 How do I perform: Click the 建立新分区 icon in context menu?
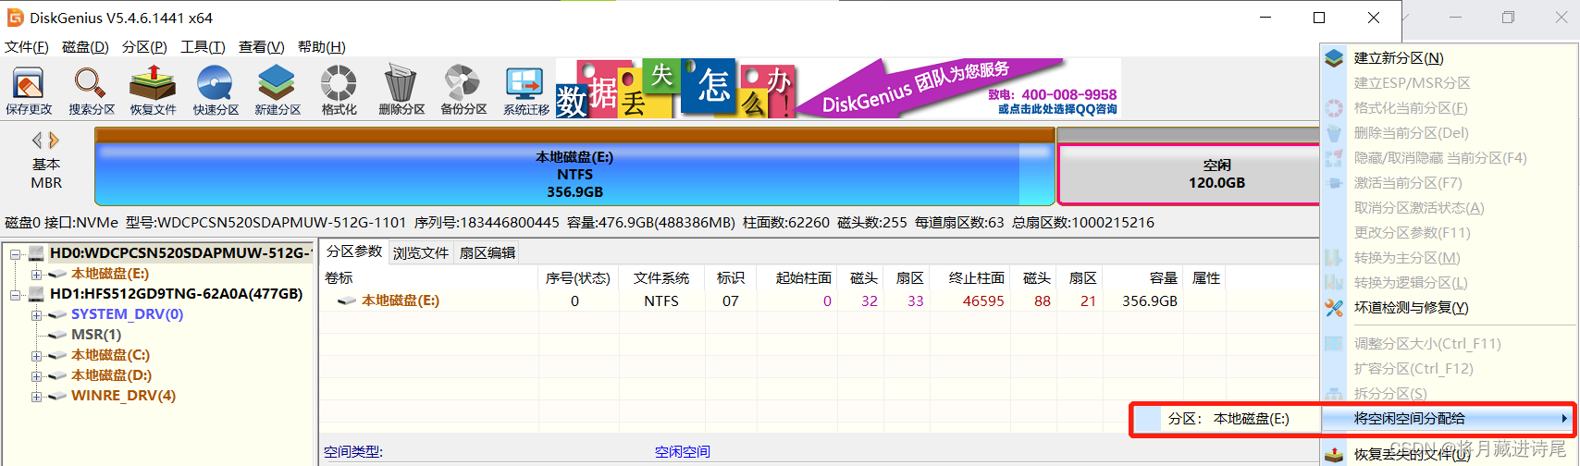click(x=1334, y=58)
